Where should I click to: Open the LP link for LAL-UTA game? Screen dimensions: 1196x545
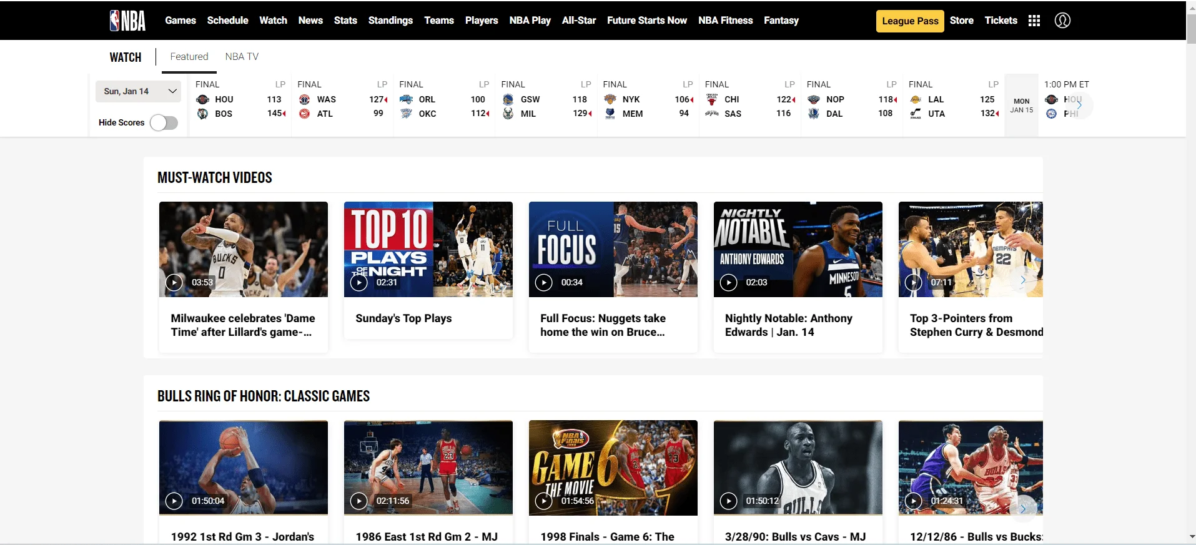click(993, 84)
